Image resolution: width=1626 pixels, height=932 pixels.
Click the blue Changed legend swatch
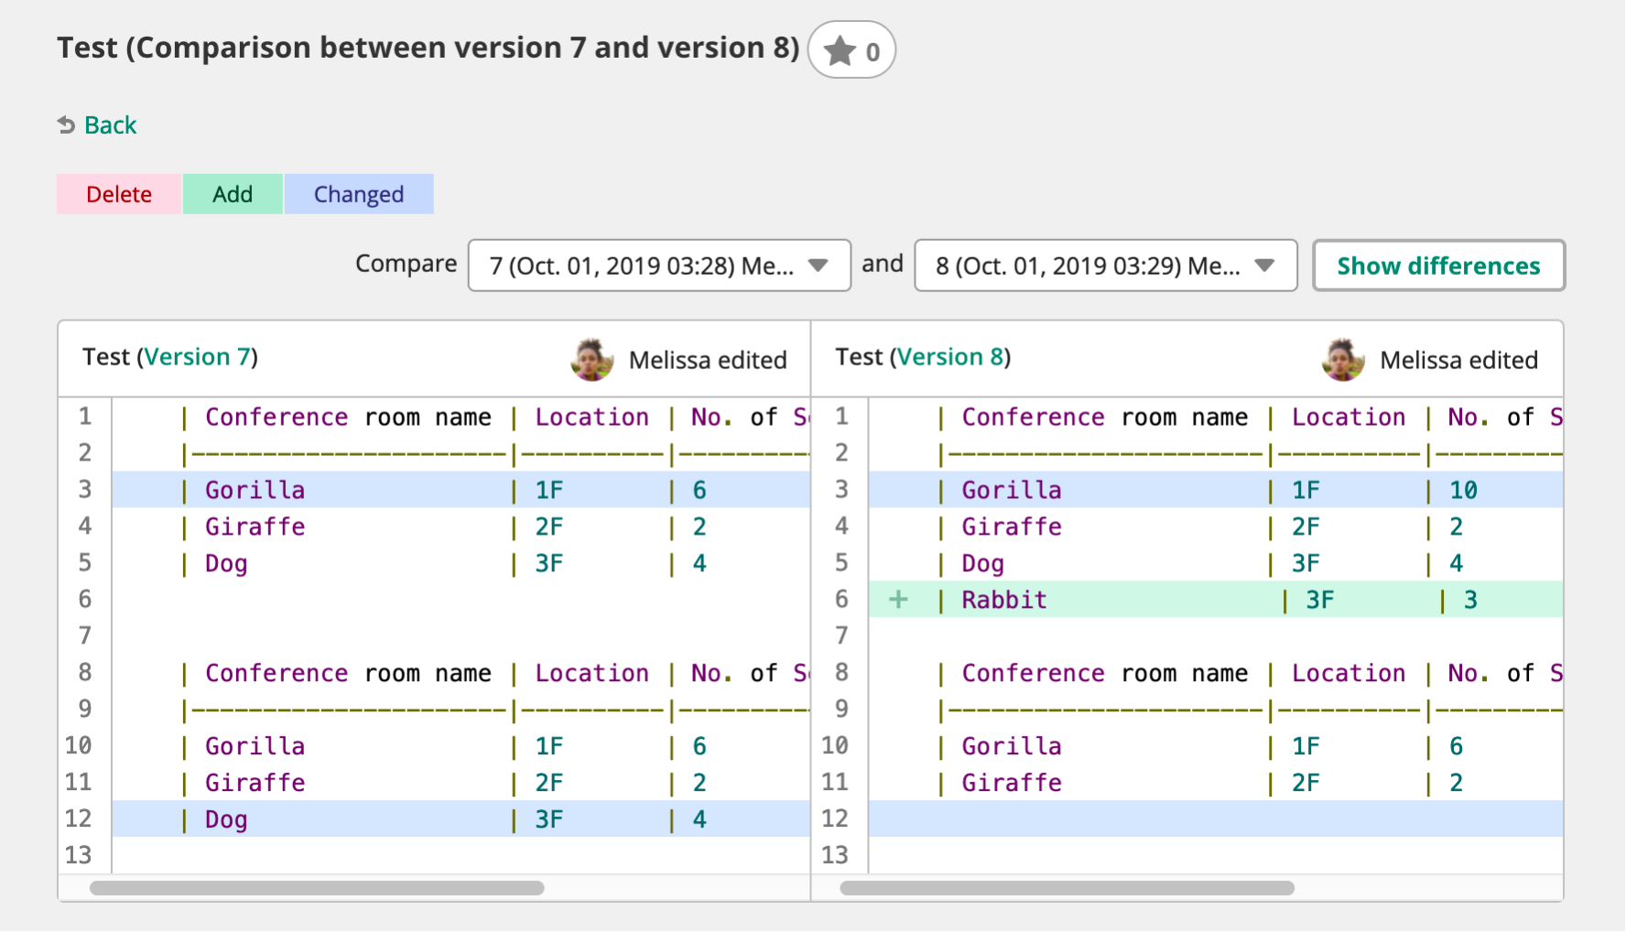[359, 194]
